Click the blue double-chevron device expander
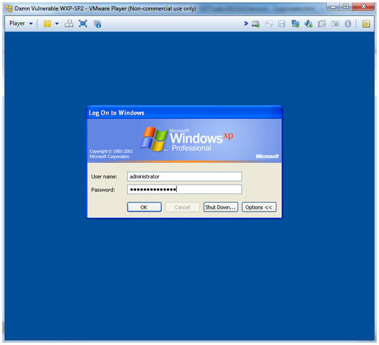Image resolution: width=379 pixels, height=345 pixels. (x=246, y=23)
